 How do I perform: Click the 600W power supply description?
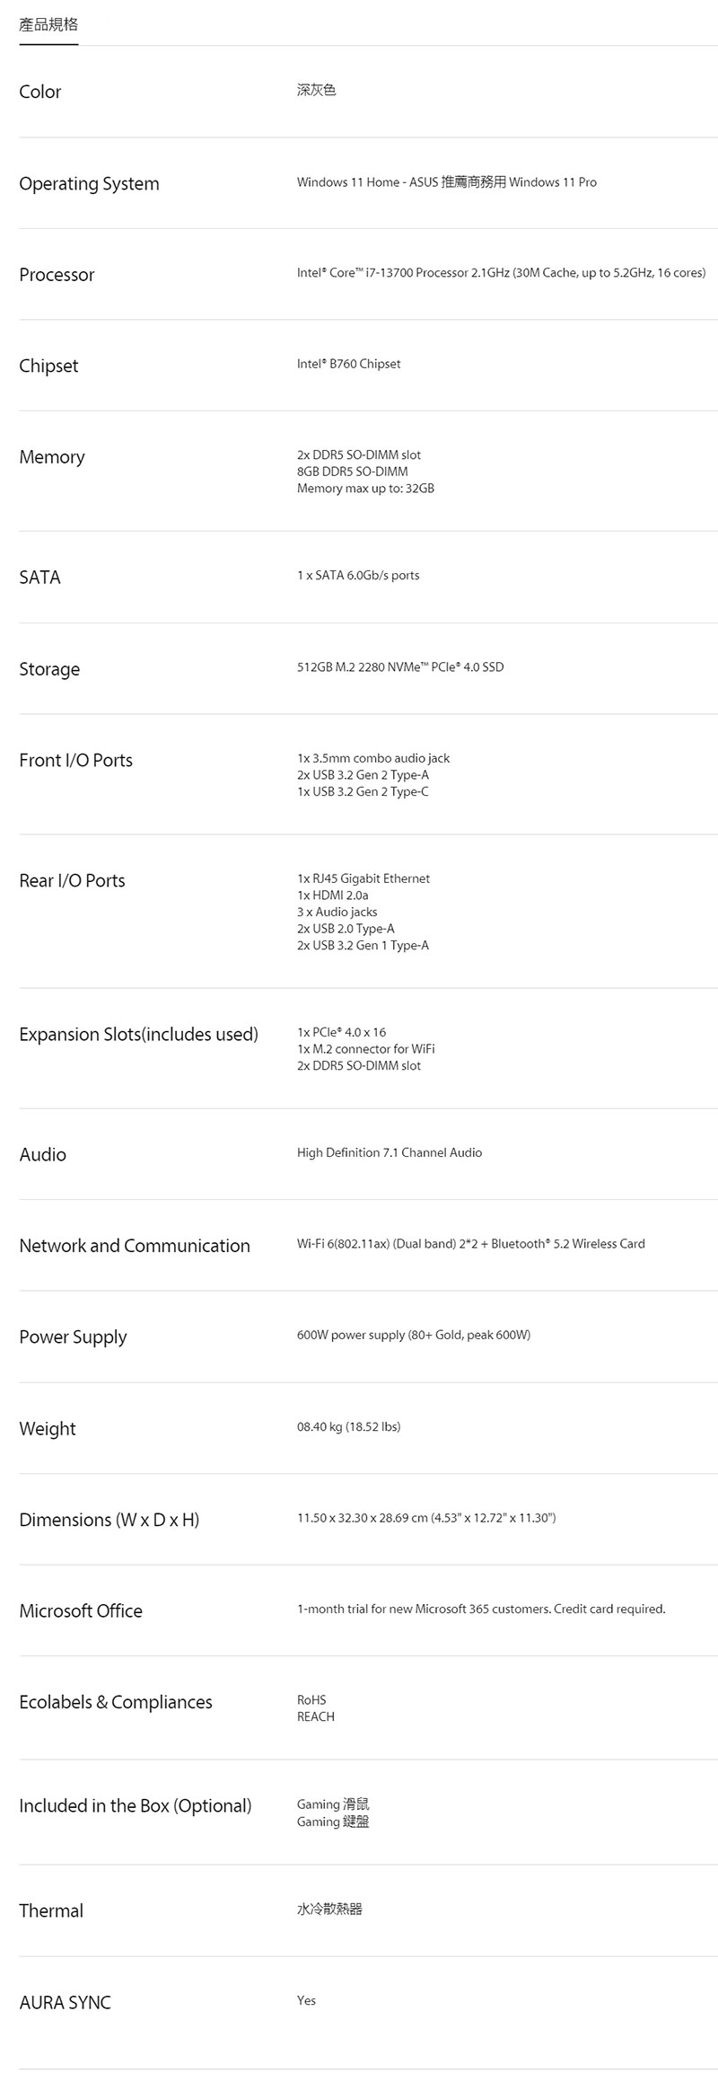(414, 1336)
